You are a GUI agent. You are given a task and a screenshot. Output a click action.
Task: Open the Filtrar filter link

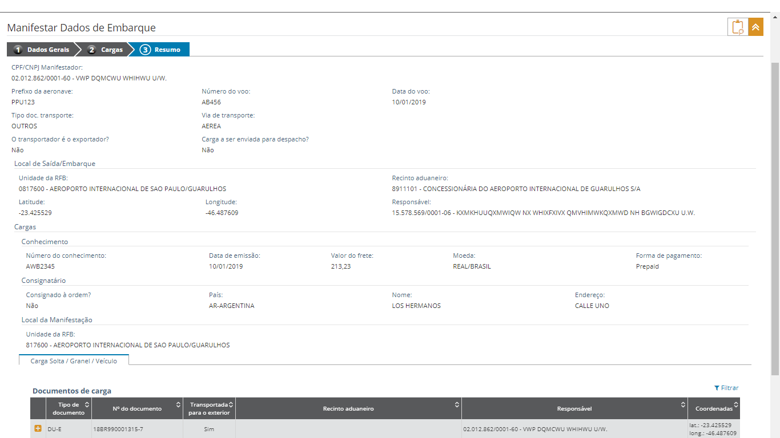tap(726, 388)
